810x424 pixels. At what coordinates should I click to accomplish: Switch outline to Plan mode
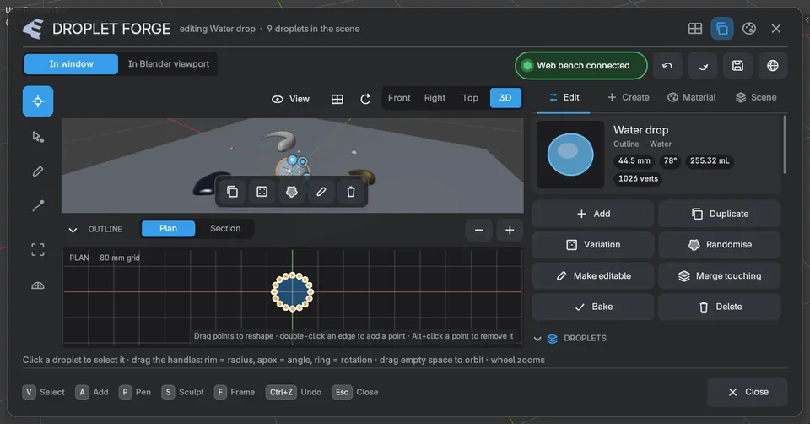(169, 229)
